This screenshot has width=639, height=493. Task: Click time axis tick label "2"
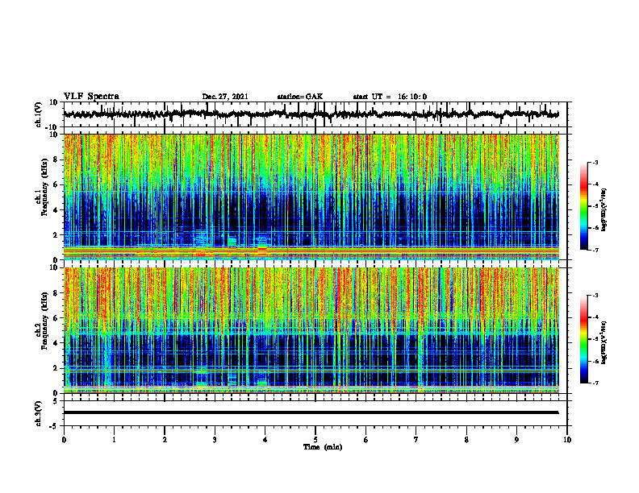pyautogui.click(x=165, y=440)
